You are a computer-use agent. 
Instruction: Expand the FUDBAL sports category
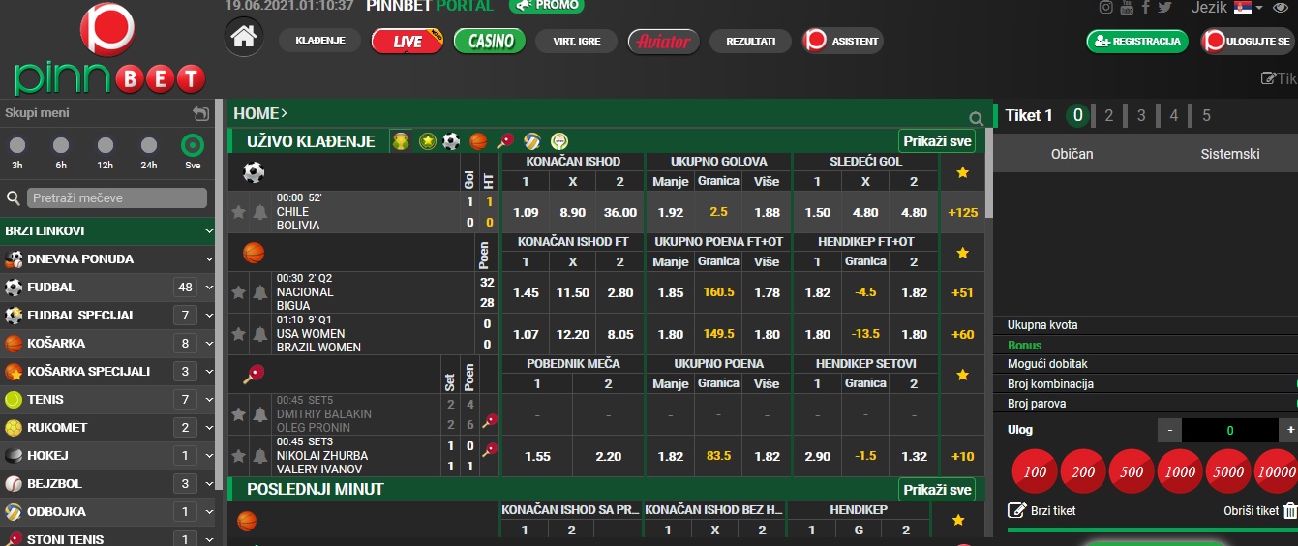click(x=109, y=288)
